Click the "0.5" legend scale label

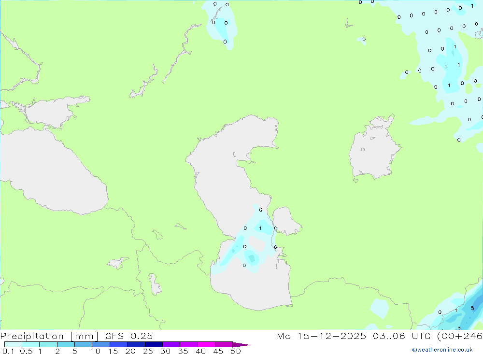click(x=26, y=351)
